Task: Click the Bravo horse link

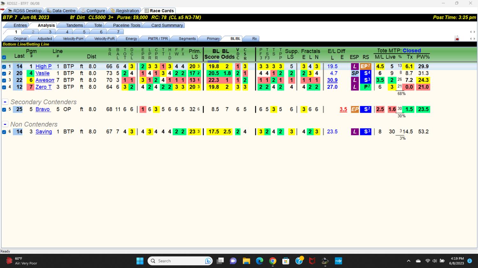Action: [43, 109]
